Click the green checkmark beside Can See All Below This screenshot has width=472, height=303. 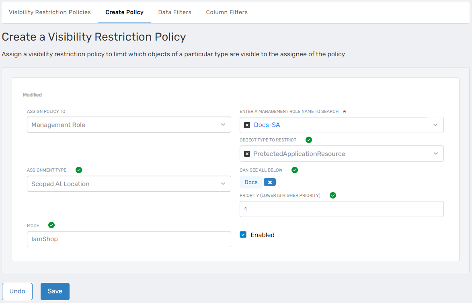(x=295, y=170)
